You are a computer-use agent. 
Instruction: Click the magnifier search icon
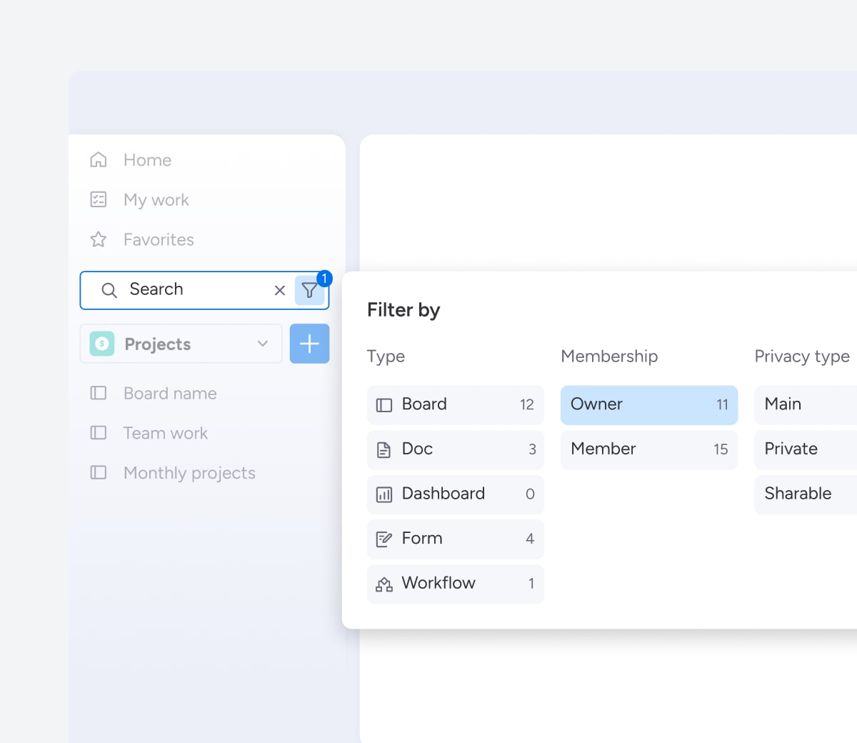pos(109,290)
